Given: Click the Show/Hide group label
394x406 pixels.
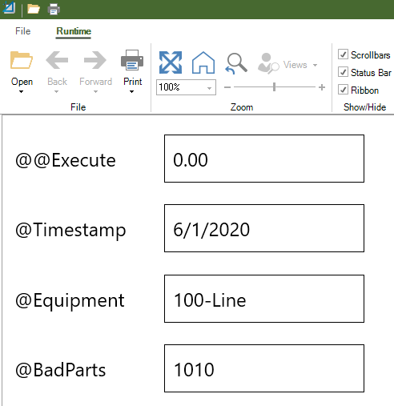Looking at the screenshot, I should [364, 107].
